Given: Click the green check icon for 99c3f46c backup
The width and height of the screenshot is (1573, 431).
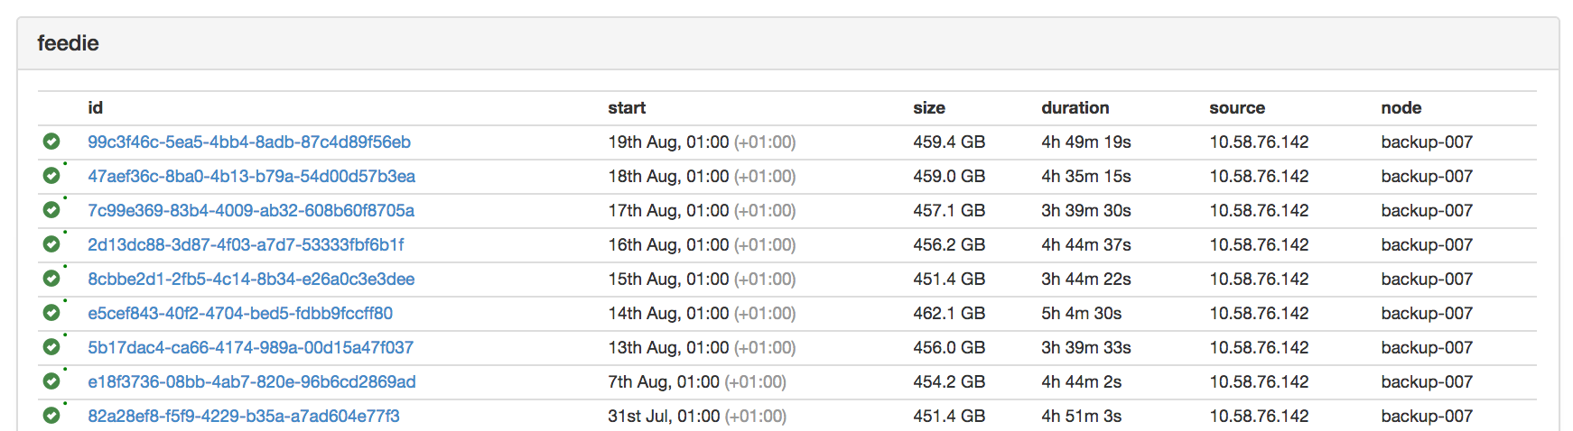Looking at the screenshot, I should pos(51,142).
